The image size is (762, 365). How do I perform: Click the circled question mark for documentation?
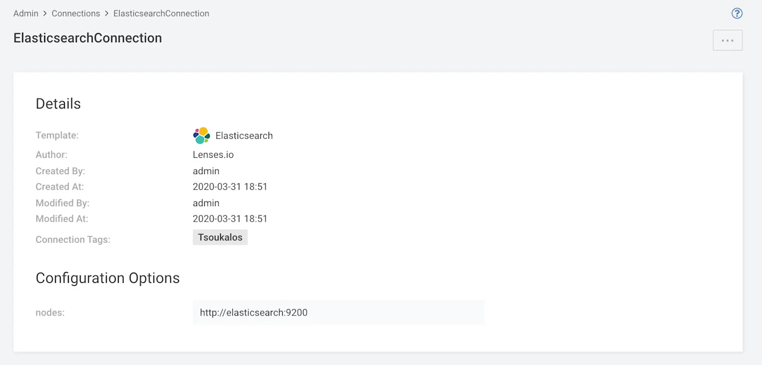(x=737, y=13)
